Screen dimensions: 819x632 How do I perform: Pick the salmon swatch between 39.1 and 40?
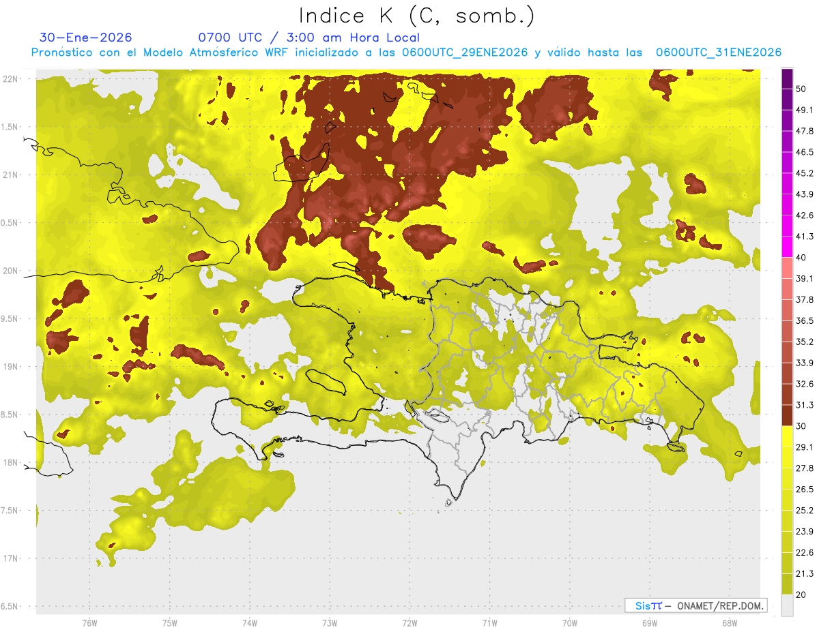coord(787,269)
